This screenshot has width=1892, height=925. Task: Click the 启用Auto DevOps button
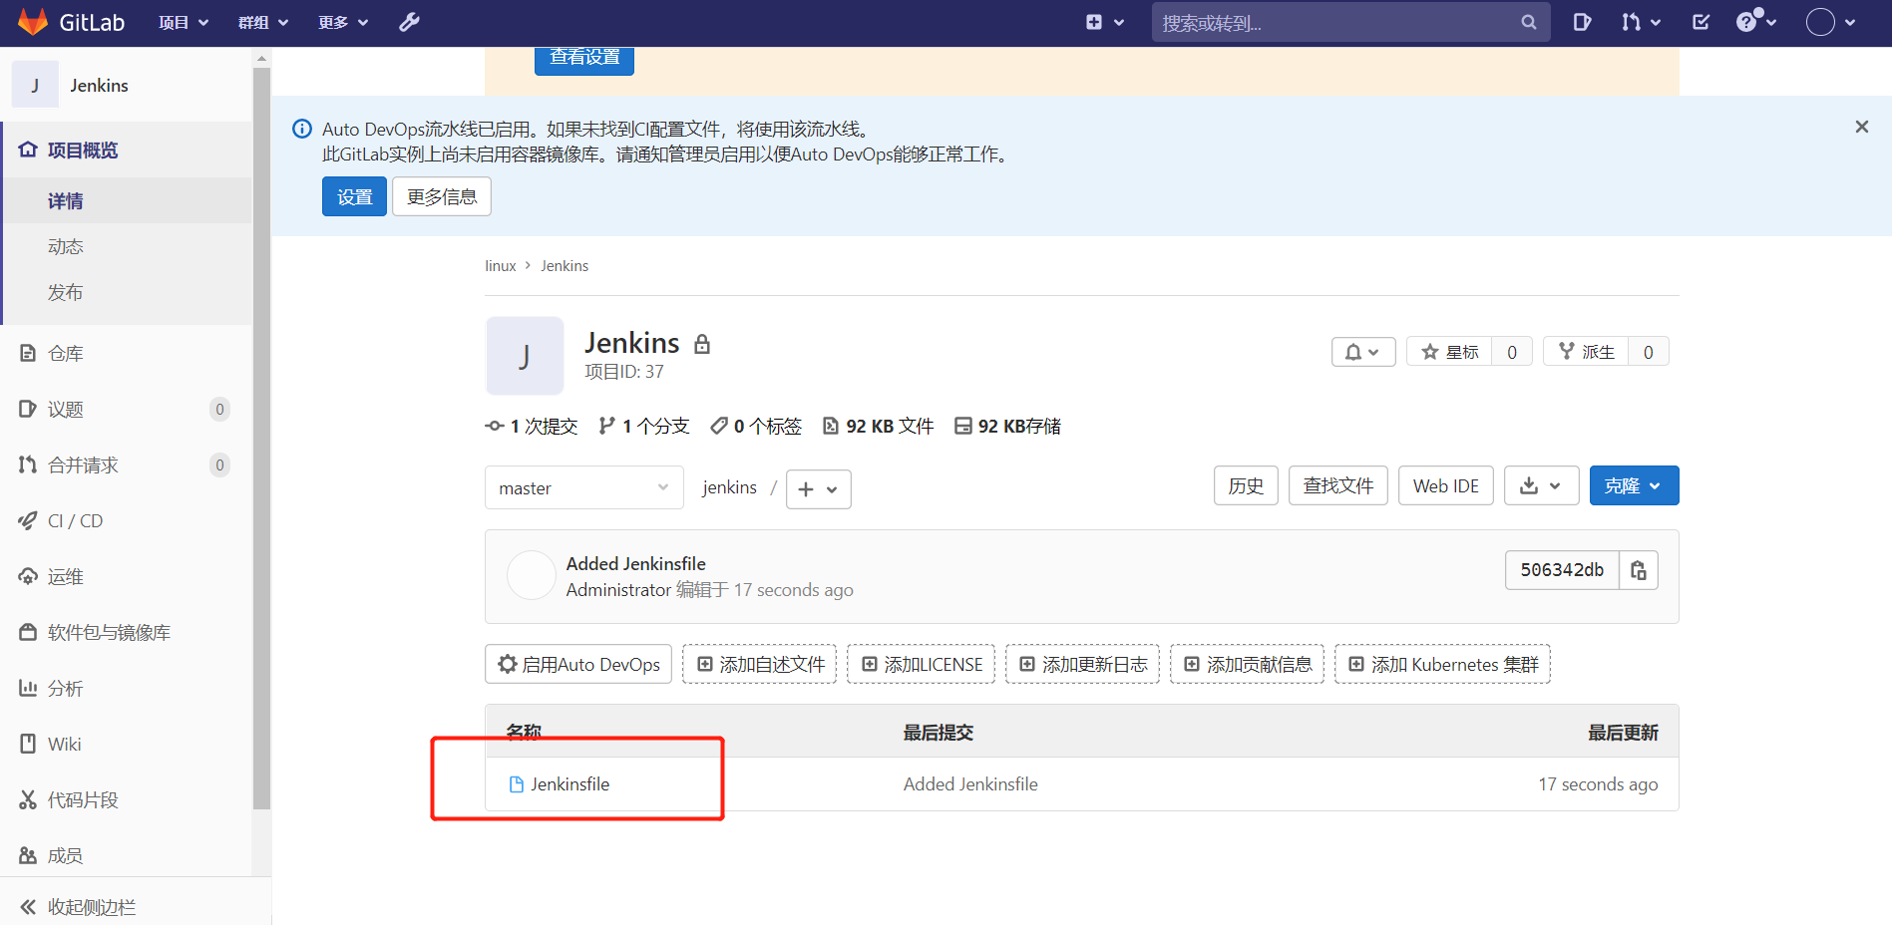click(x=578, y=664)
